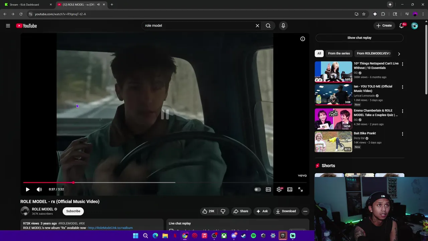Viewport: 428px width, 241px height.
Task: Open Discord from the taskbar
Action: click(234, 236)
